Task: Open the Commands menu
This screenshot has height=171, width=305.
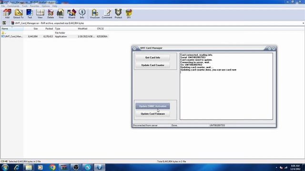Action: pos(13,6)
